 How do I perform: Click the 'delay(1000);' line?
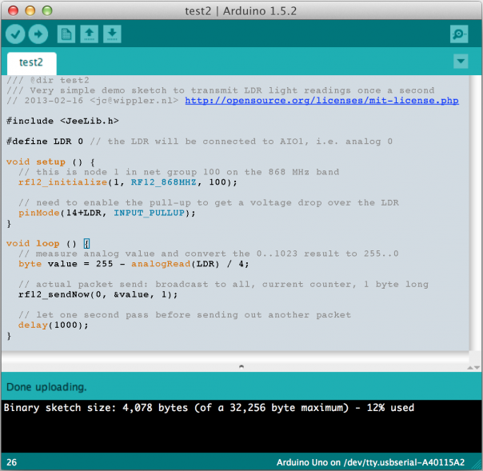coord(54,325)
